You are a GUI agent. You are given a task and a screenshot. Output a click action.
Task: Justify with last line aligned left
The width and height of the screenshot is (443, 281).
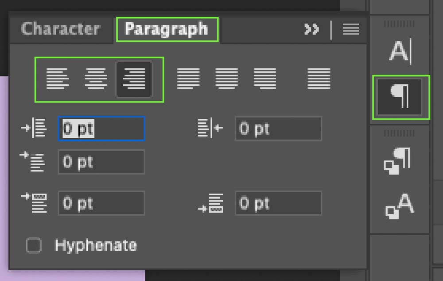(188, 79)
